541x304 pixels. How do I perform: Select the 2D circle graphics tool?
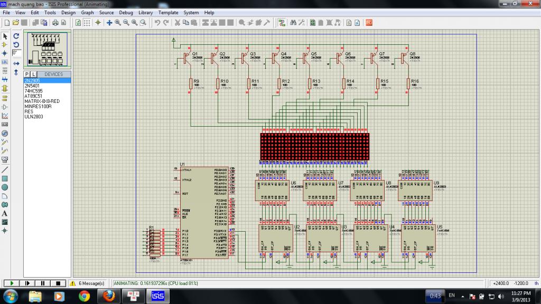(5, 187)
